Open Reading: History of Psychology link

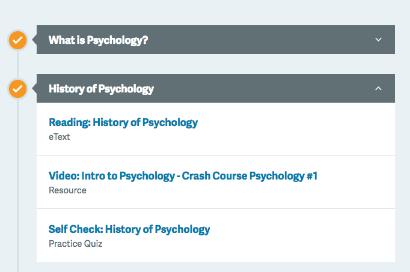[123, 122]
